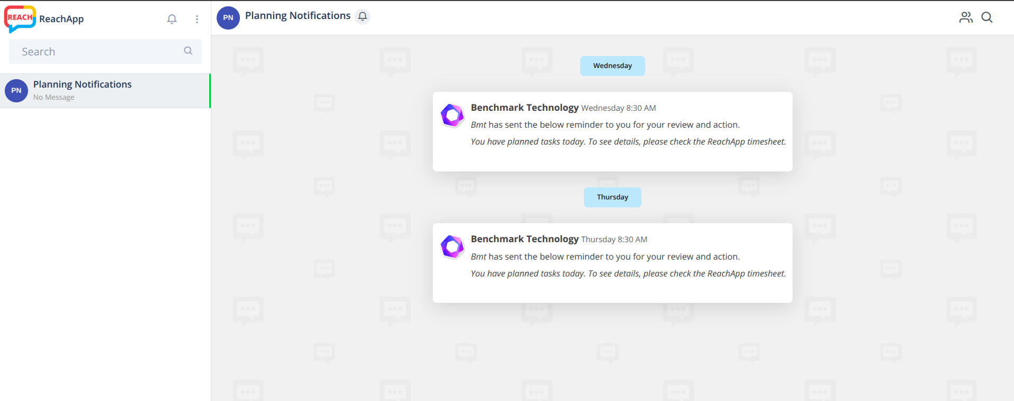Click the magnifier icon inside the sidebar search box

click(188, 51)
